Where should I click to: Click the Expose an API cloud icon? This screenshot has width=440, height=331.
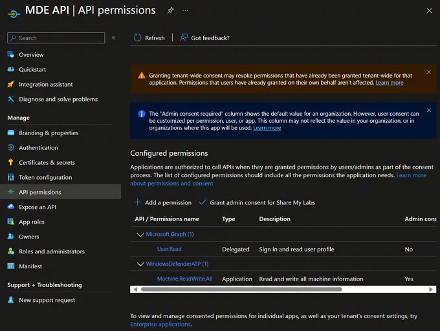(x=10, y=207)
